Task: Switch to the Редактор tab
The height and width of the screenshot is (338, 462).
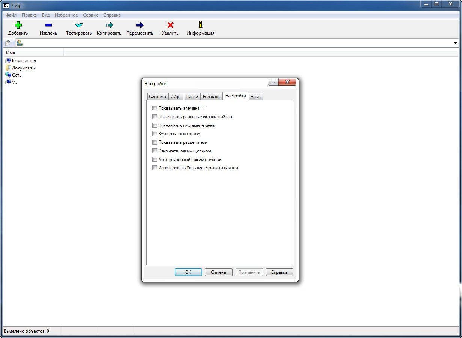Action: (211, 97)
